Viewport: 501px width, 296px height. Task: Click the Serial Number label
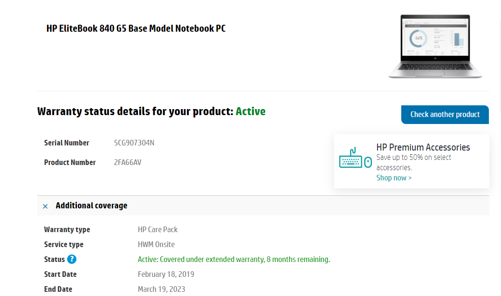(67, 143)
